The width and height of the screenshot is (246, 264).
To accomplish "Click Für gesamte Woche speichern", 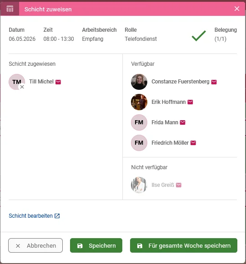I will point(184,245).
